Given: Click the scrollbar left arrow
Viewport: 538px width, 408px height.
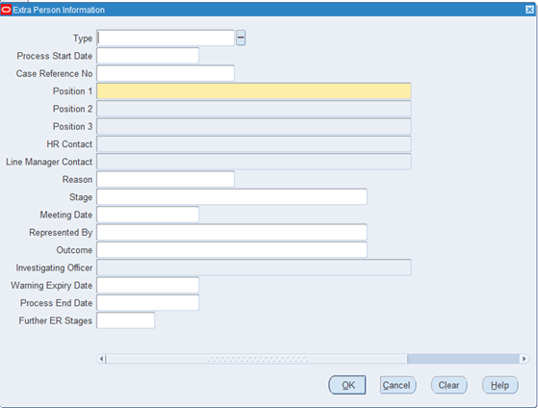Looking at the screenshot, I should point(101,359).
